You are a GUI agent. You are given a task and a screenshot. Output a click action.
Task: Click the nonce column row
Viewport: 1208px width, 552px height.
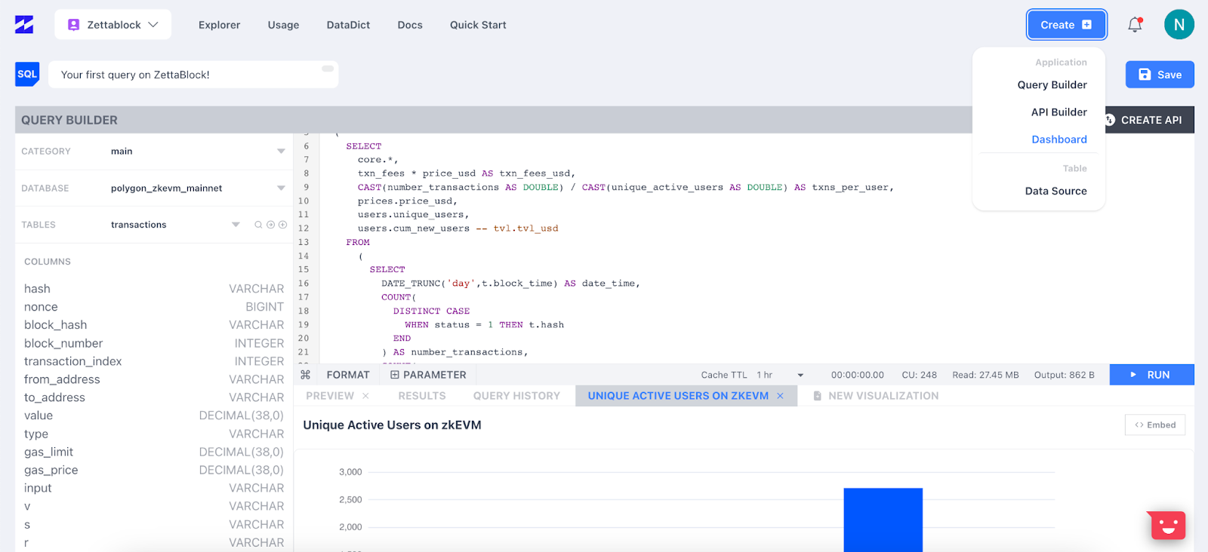point(154,307)
